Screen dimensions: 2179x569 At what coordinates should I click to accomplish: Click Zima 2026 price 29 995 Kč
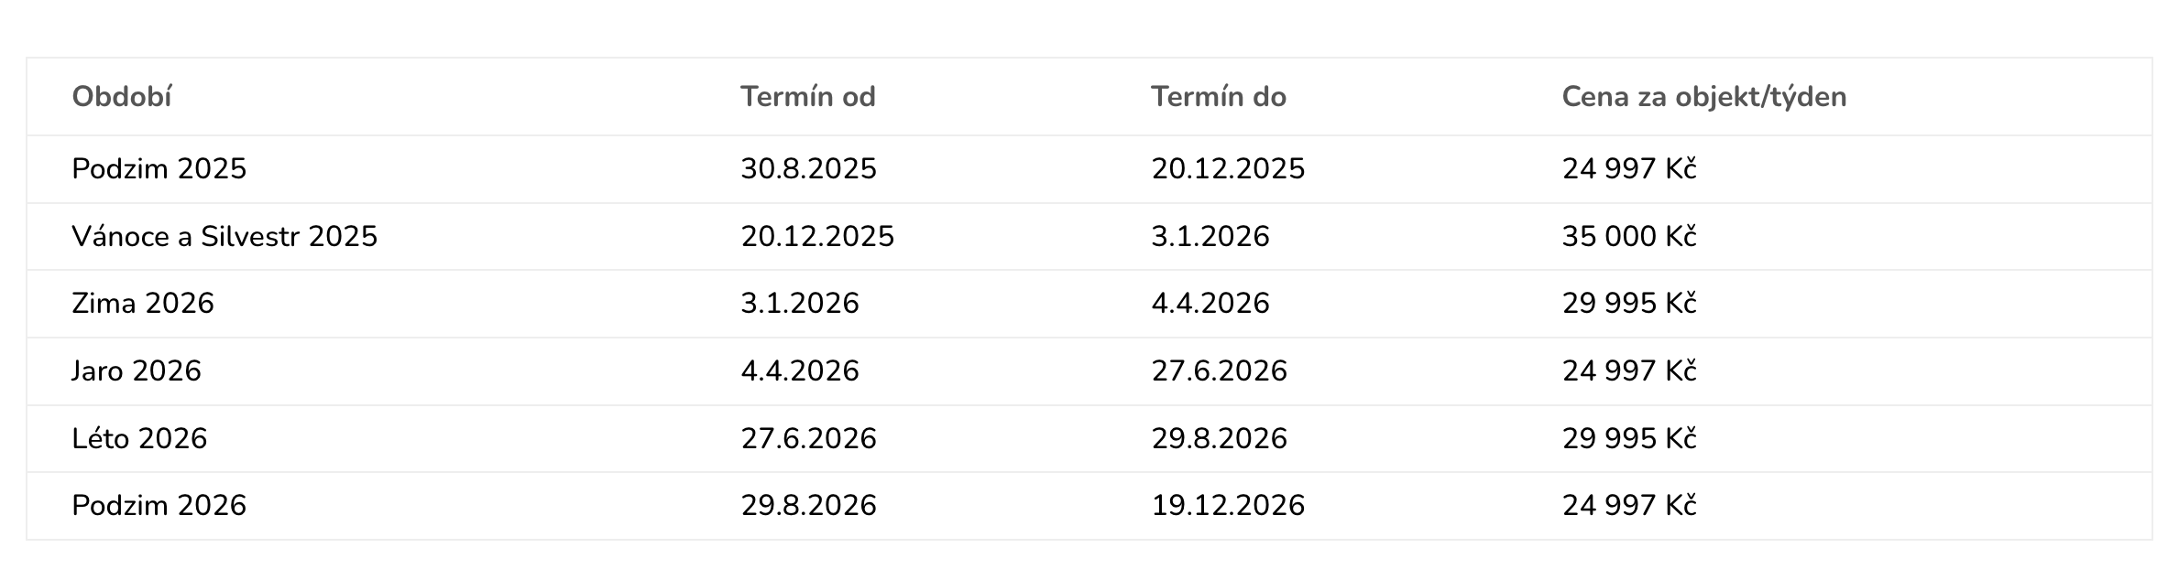click(x=1628, y=304)
